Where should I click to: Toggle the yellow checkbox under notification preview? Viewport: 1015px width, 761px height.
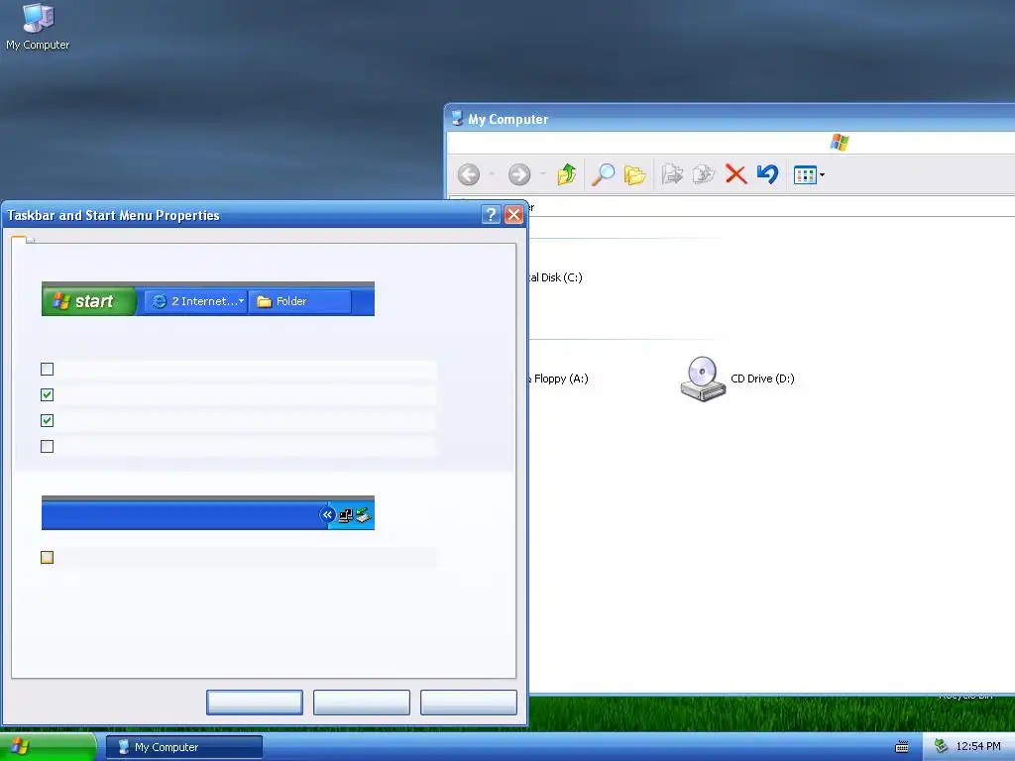pyautogui.click(x=48, y=557)
